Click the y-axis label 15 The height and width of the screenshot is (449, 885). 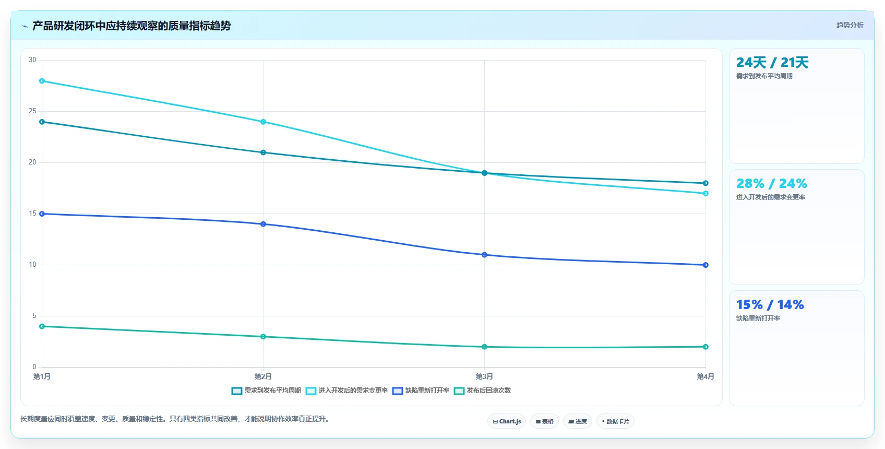tap(32, 214)
